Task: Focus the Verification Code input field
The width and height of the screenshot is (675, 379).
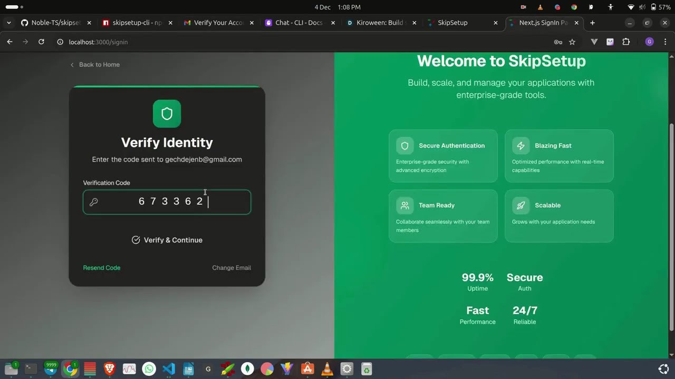Action: (x=167, y=202)
